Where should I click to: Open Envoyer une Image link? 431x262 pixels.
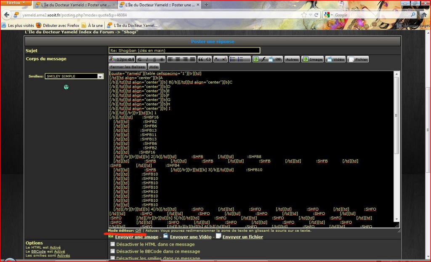137,237
